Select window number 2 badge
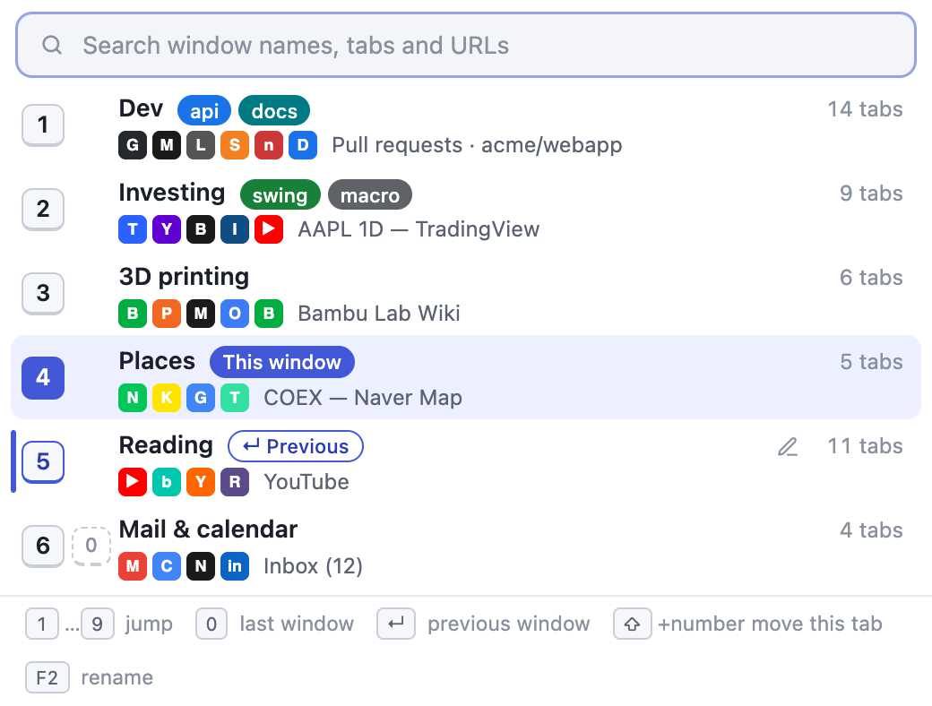The height and width of the screenshot is (706, 932). pos(43,209)
